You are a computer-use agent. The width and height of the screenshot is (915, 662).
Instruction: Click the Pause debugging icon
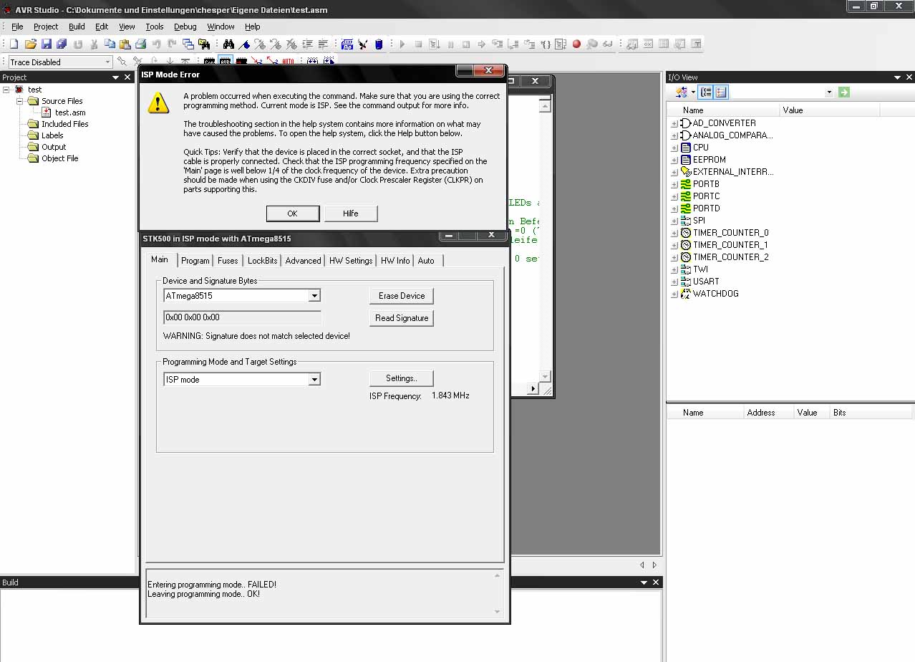click(x=450, y=44)
